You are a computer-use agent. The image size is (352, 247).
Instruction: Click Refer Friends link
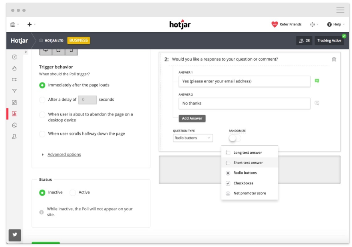click(290, 24)
